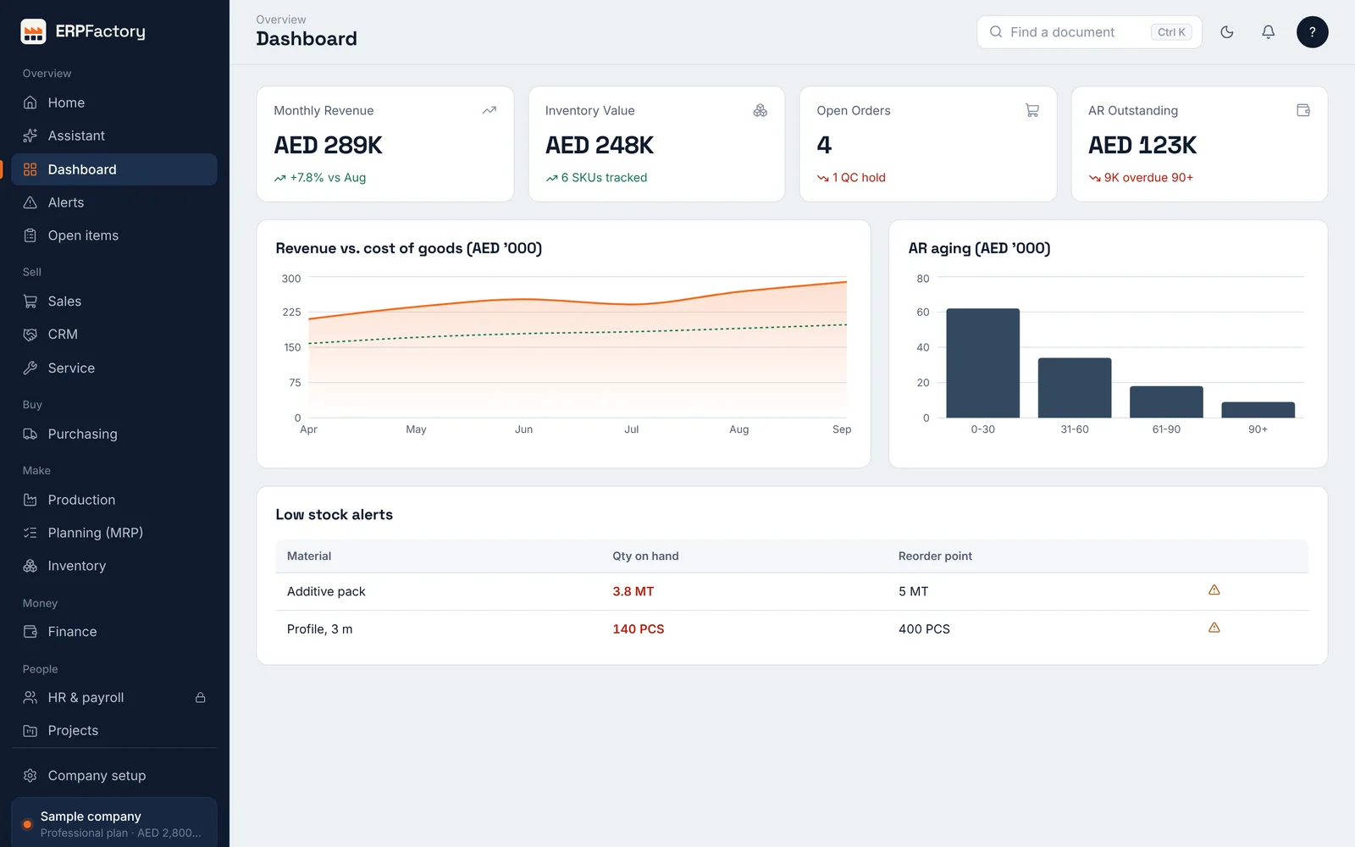Open the Production module
Image resolution: width=1355 pixels, height=847 pixels.
pos(114,500)
